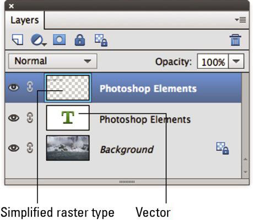The width and height of the screenshot is (253, 220).
Task: Lock all pixels with the padlock icon
Action: pos(80,40)
